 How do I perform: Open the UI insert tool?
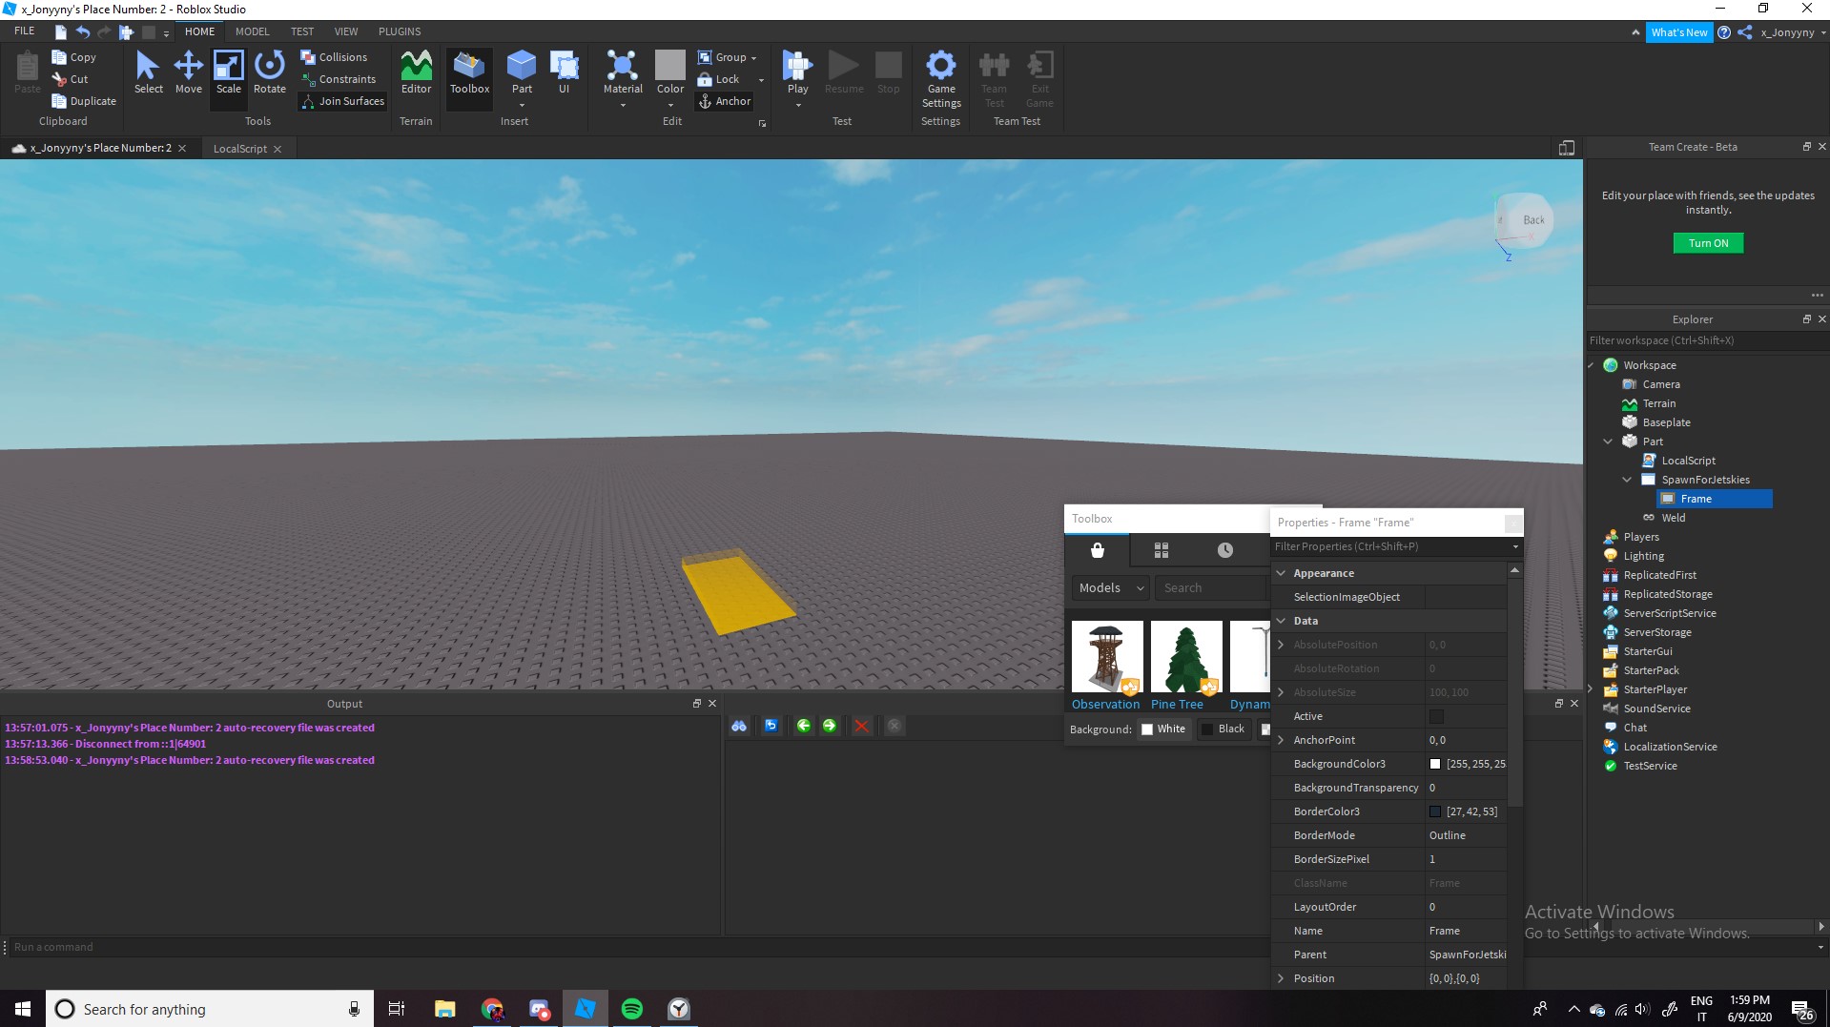(x=564, y=72)
